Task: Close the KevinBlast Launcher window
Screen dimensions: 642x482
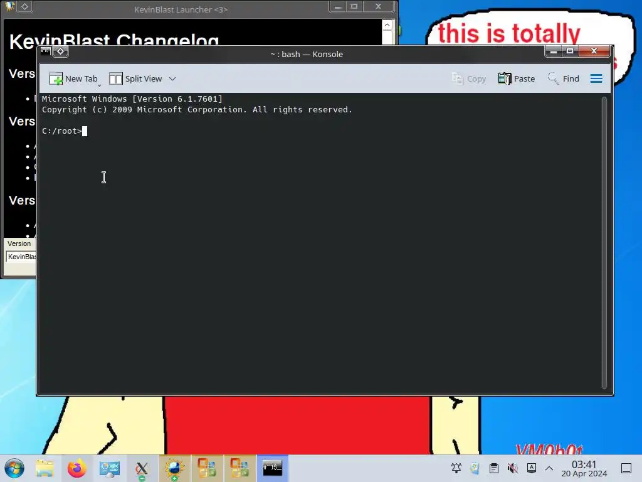Action: (x=378, y=6)
